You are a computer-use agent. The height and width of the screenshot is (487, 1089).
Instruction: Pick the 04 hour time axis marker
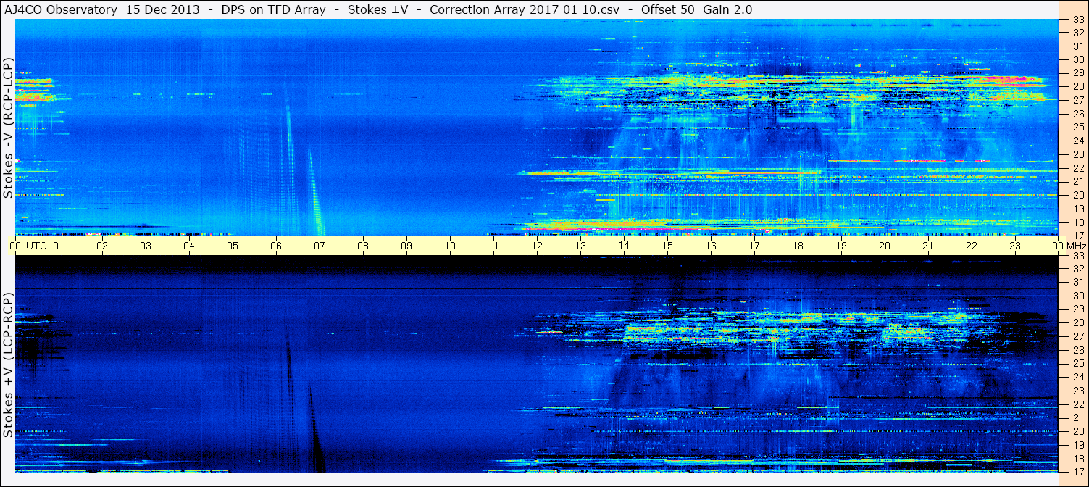(x=189, y=246)
